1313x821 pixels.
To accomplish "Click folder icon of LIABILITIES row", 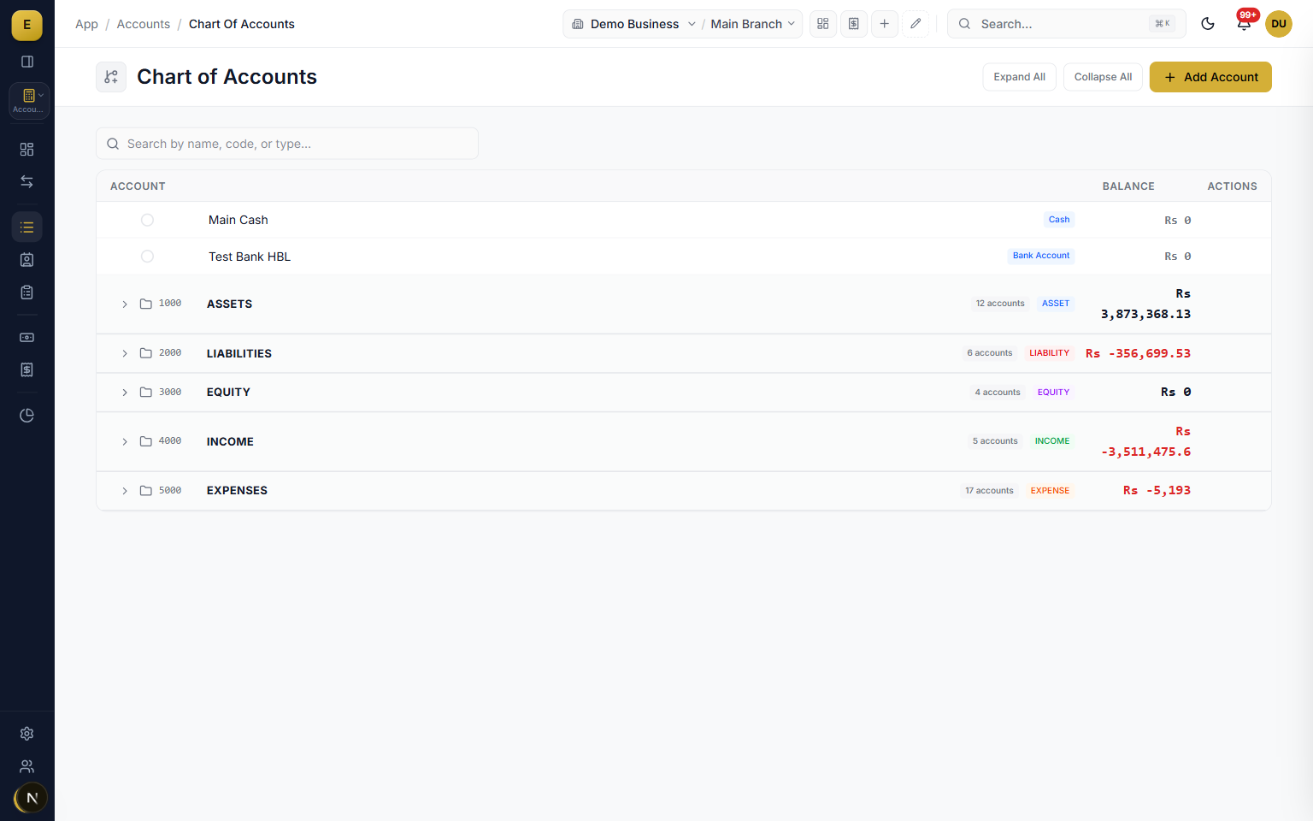I will pyautogui.click(x=146, y=353).
